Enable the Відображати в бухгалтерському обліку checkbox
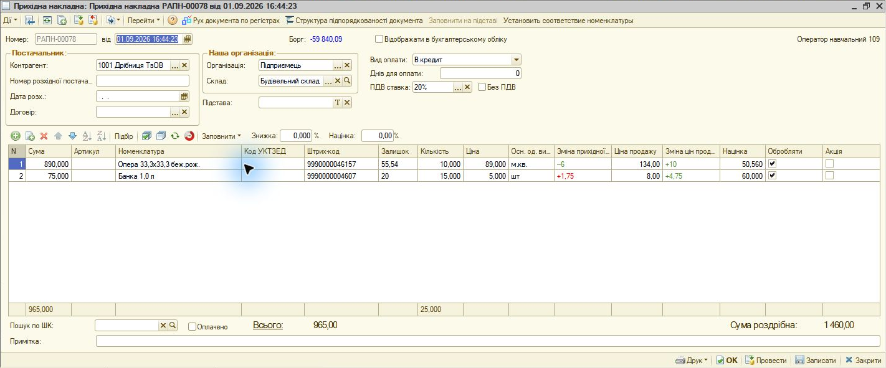 [379, 39]
